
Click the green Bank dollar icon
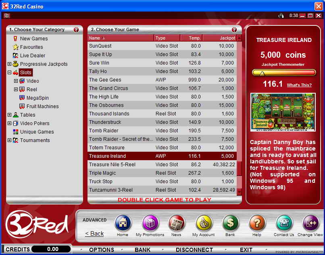(230, 223)
